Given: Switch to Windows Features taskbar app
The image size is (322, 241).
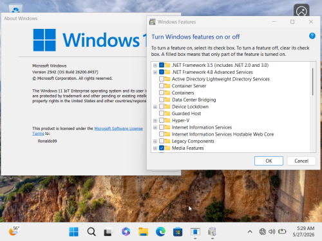Looking at the screenshot, I should [x=213, y=232].
